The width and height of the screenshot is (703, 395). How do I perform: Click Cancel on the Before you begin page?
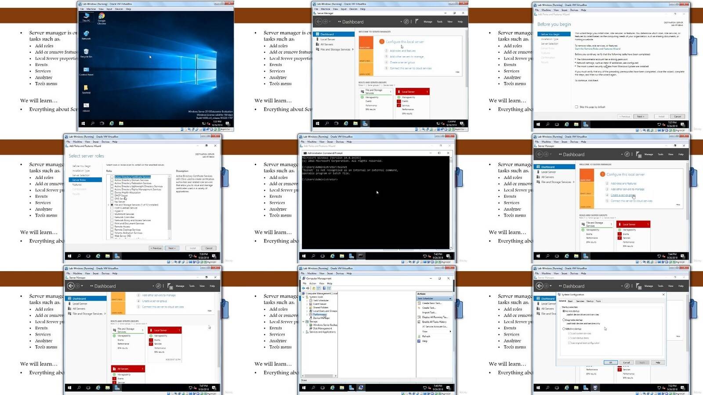tap(678, 116)
